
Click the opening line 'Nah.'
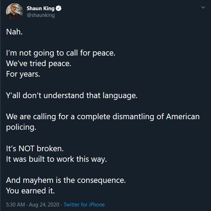14,32
